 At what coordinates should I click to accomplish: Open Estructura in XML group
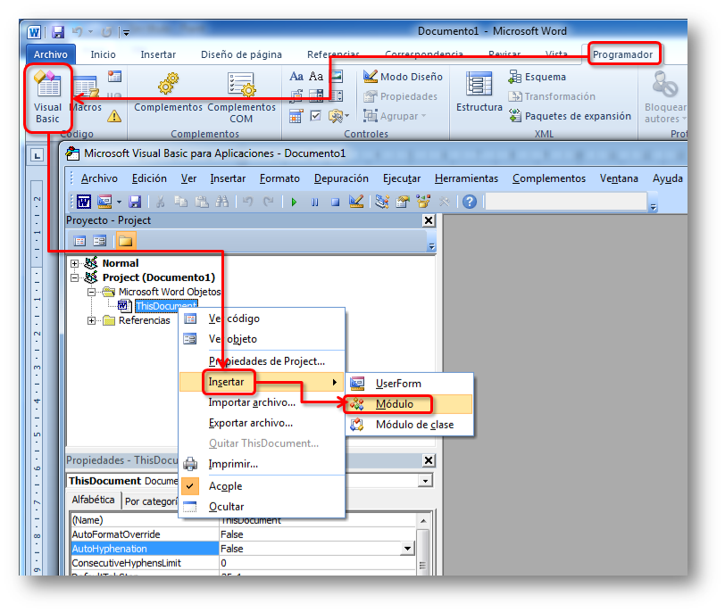click(479, 92)
